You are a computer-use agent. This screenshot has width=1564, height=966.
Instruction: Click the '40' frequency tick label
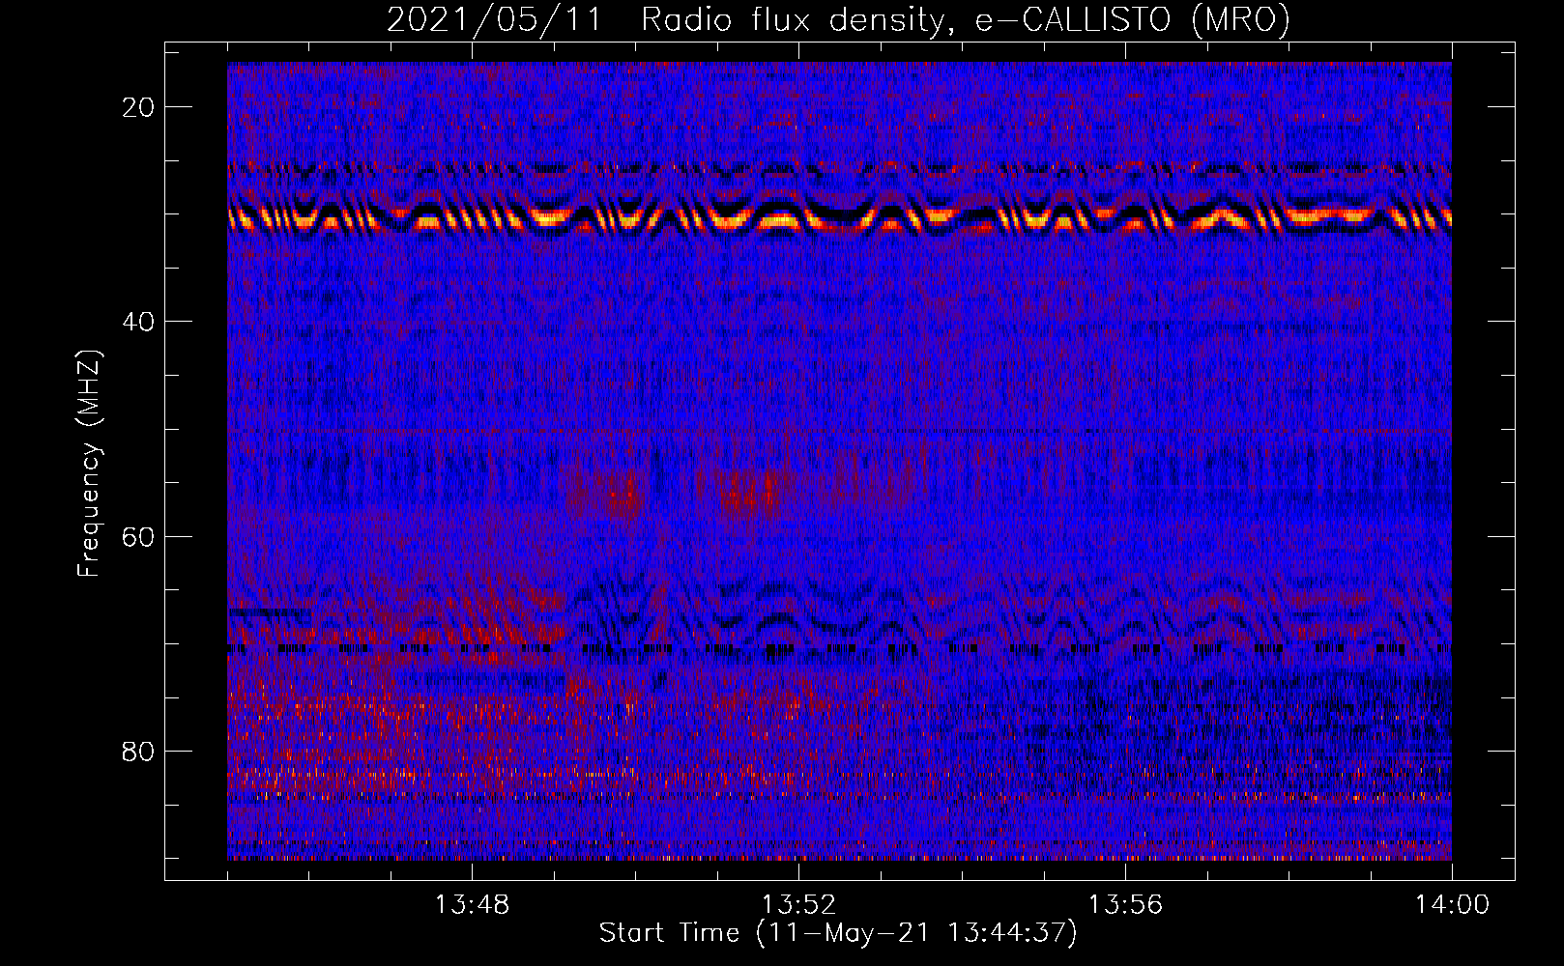pos(139,322)
